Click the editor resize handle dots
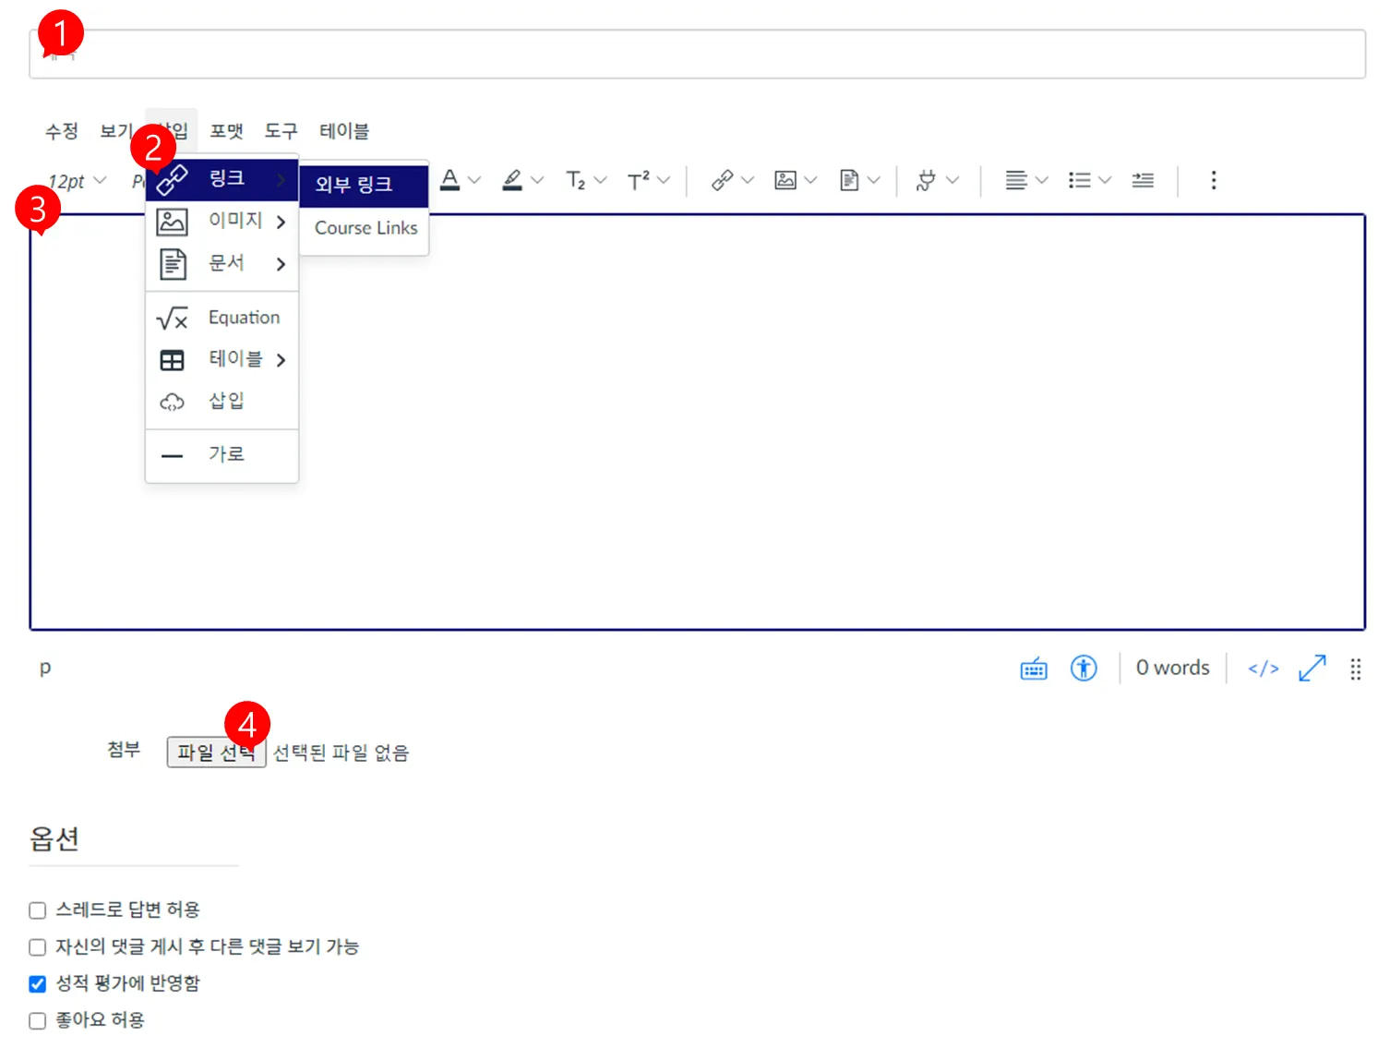 point(1356,669)
